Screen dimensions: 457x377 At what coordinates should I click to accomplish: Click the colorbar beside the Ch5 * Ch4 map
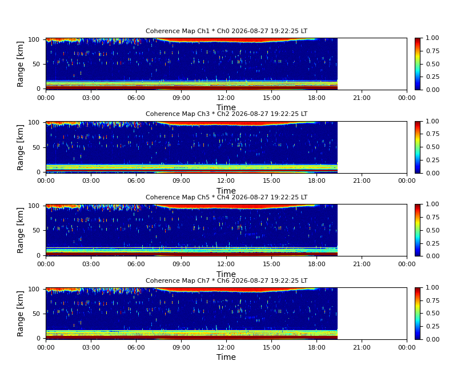(418, 230)
